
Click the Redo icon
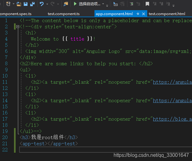pyautogui.click(x=52, y=4)
